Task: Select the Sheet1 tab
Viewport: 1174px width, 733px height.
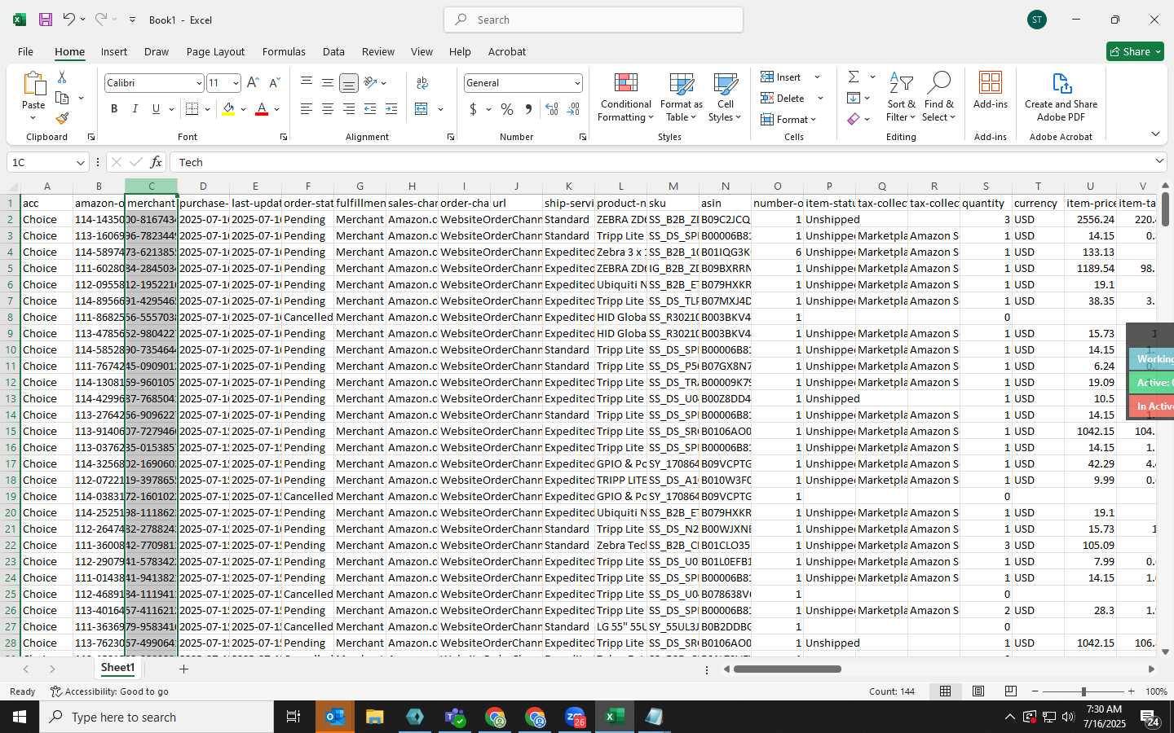Action: coord(117,668)
